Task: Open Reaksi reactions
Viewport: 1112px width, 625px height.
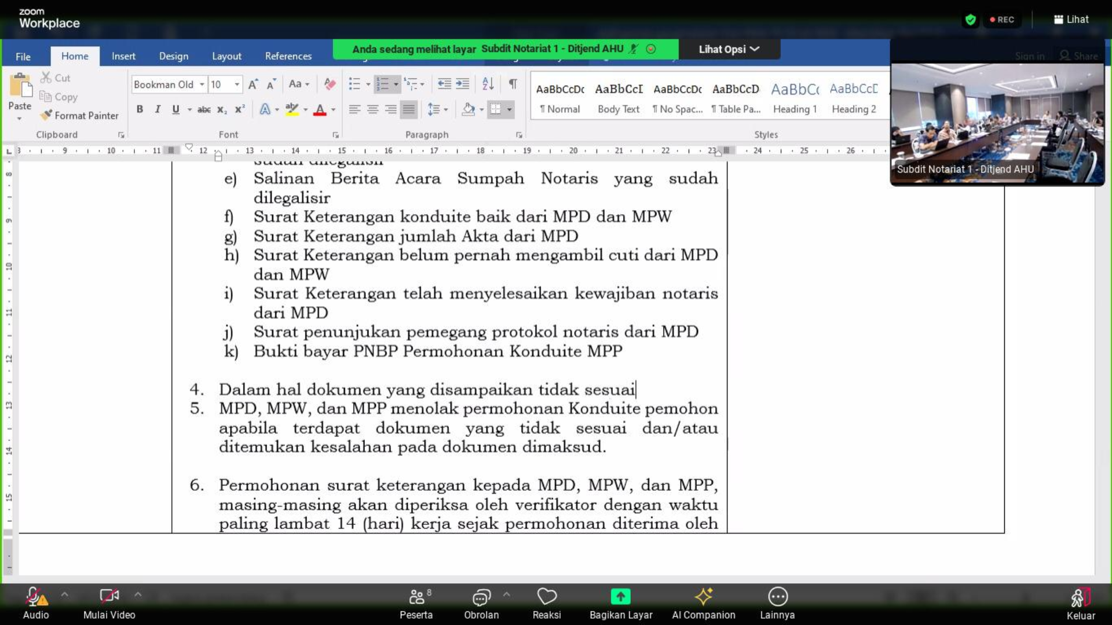Action: coord(547,604)
